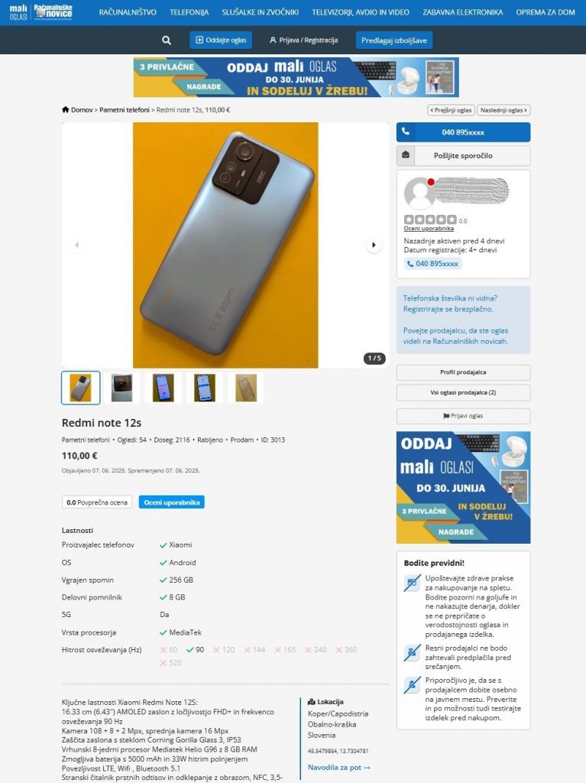This screenshot has width=586, height=783.
Task: Select the fifth phone case thumbnail
Action: pyautogui.click(x=245, y=388)
